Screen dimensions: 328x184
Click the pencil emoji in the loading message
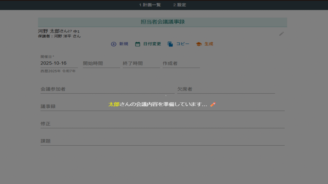(213, 104)
